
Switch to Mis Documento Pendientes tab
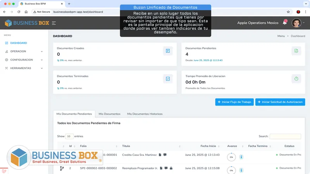(74, 114)
